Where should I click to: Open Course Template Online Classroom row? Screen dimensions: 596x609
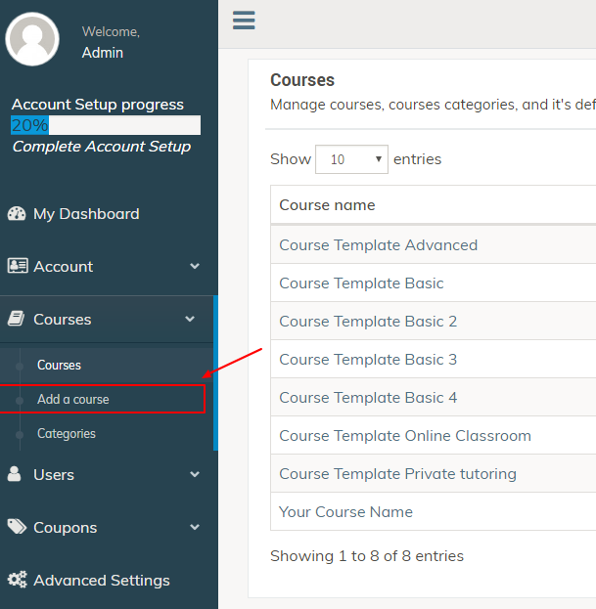[x=434, y=435]
